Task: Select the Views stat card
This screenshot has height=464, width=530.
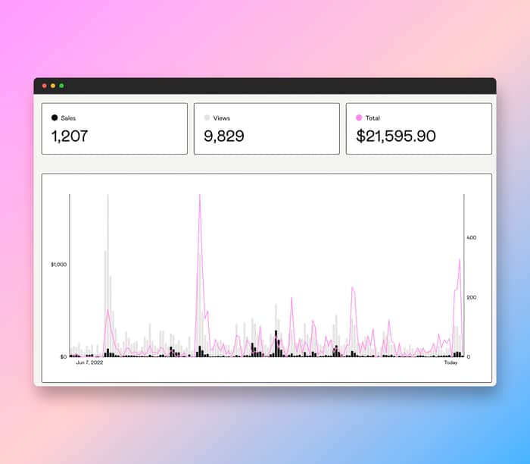Action: click(x=267, y=129)
